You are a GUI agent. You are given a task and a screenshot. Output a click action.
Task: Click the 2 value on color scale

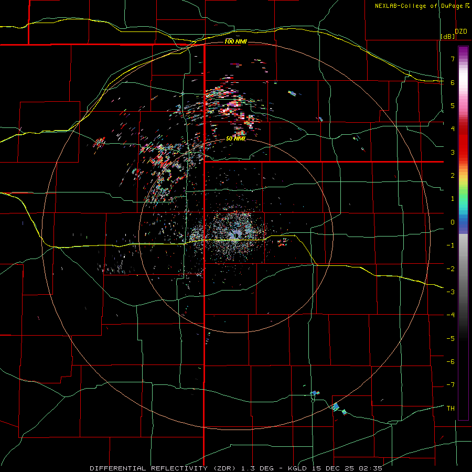453,176
